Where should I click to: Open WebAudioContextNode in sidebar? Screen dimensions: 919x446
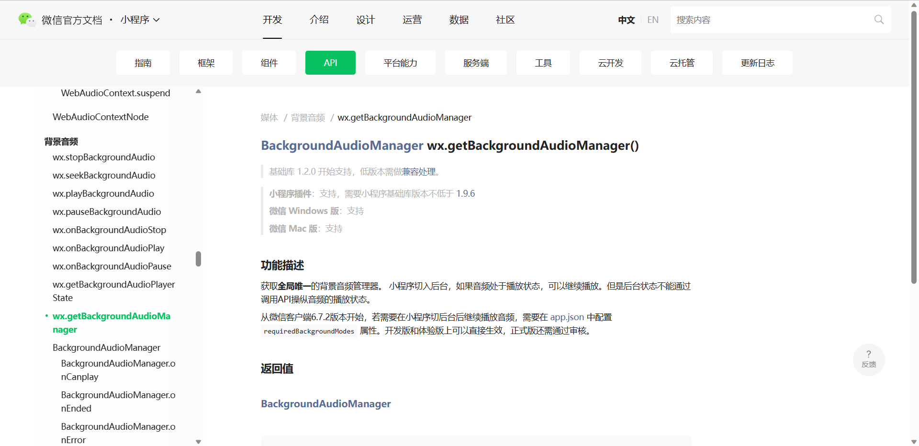101,117
